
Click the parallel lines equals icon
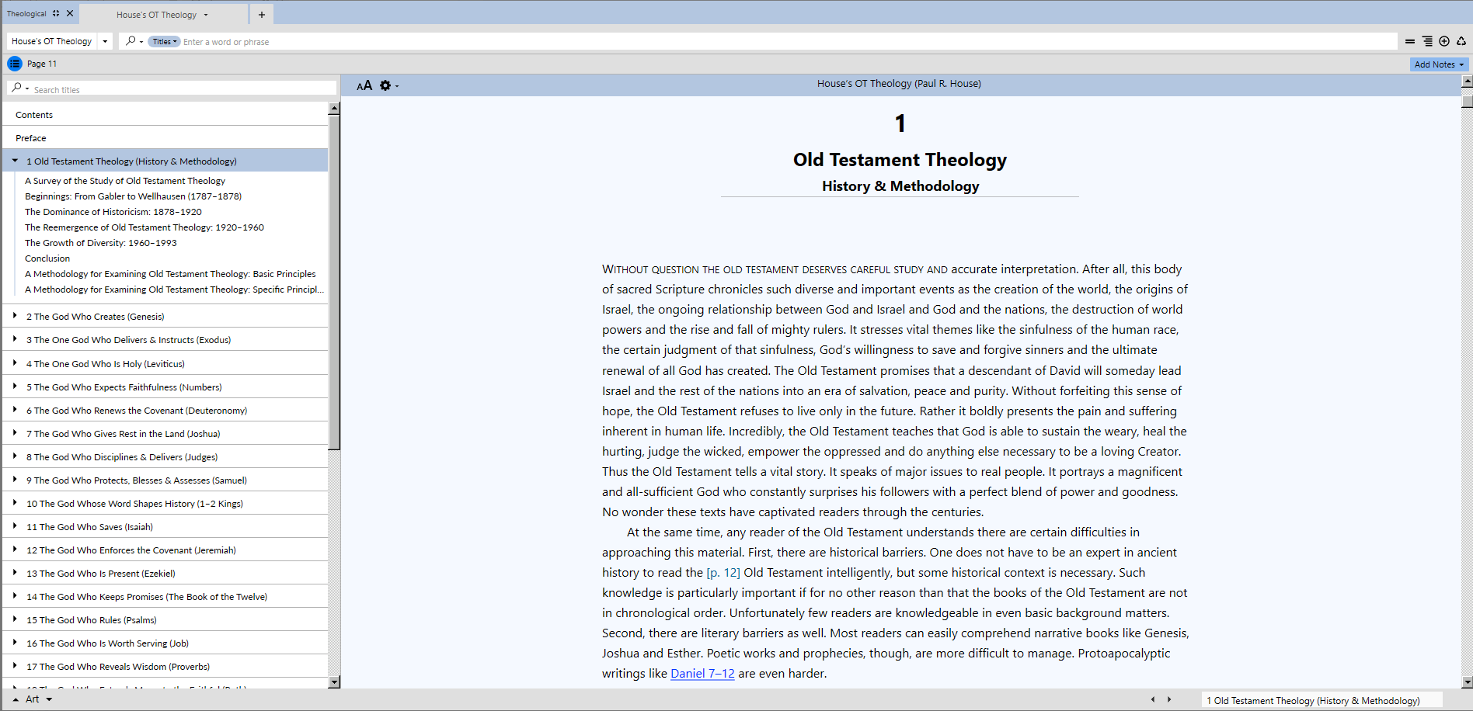[1410, 41]
